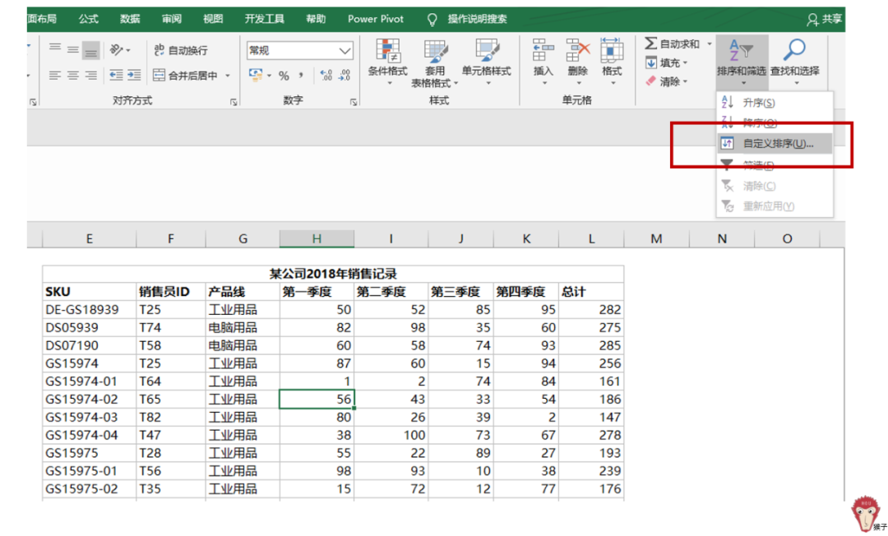Decrease decimal places

tap(345, 76)
